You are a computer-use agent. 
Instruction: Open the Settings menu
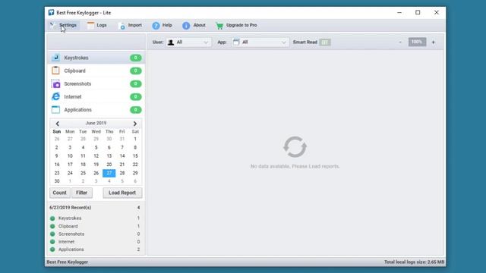click(x=64, y=25)
